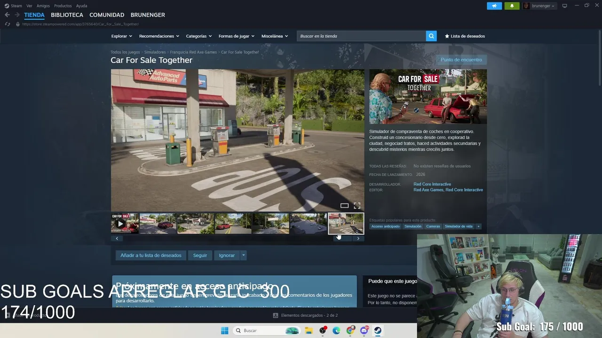Click the announcements megaphone icon
This screenshot has height=338, width=602.
pos(494,6)
